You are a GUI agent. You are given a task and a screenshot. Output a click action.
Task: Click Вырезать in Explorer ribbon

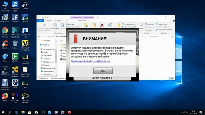coord(70,24)
